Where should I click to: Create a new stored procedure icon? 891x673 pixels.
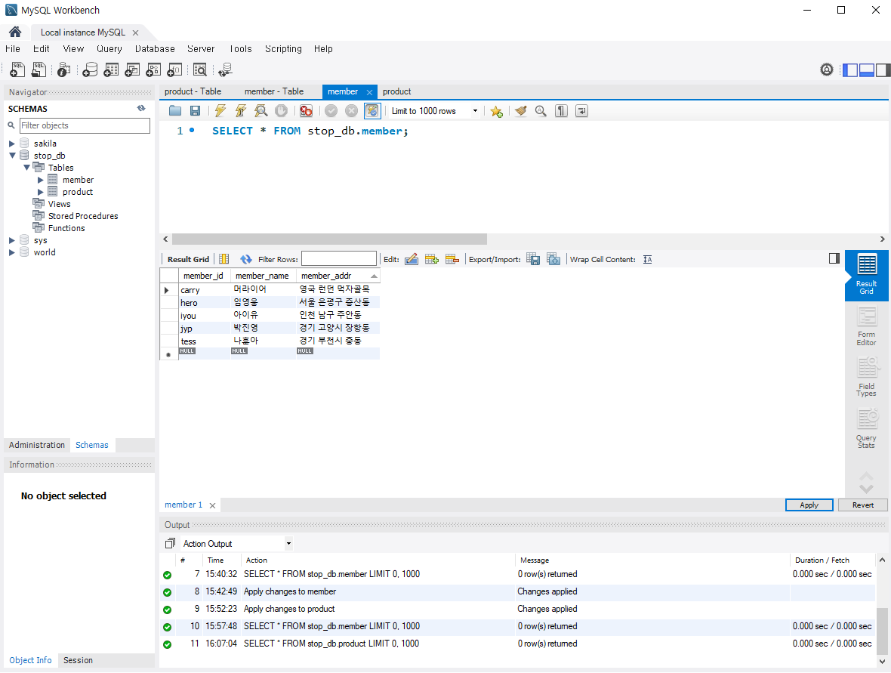[x=153, y=69]
